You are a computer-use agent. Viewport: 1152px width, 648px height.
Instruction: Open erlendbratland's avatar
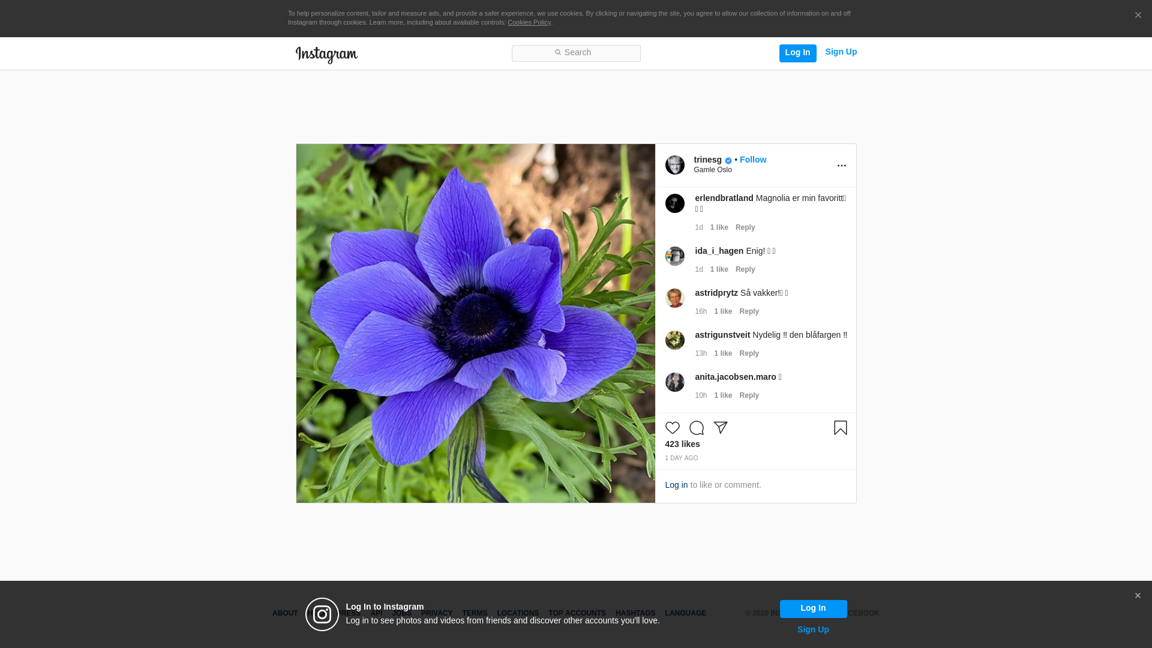[x=674, y=203]
